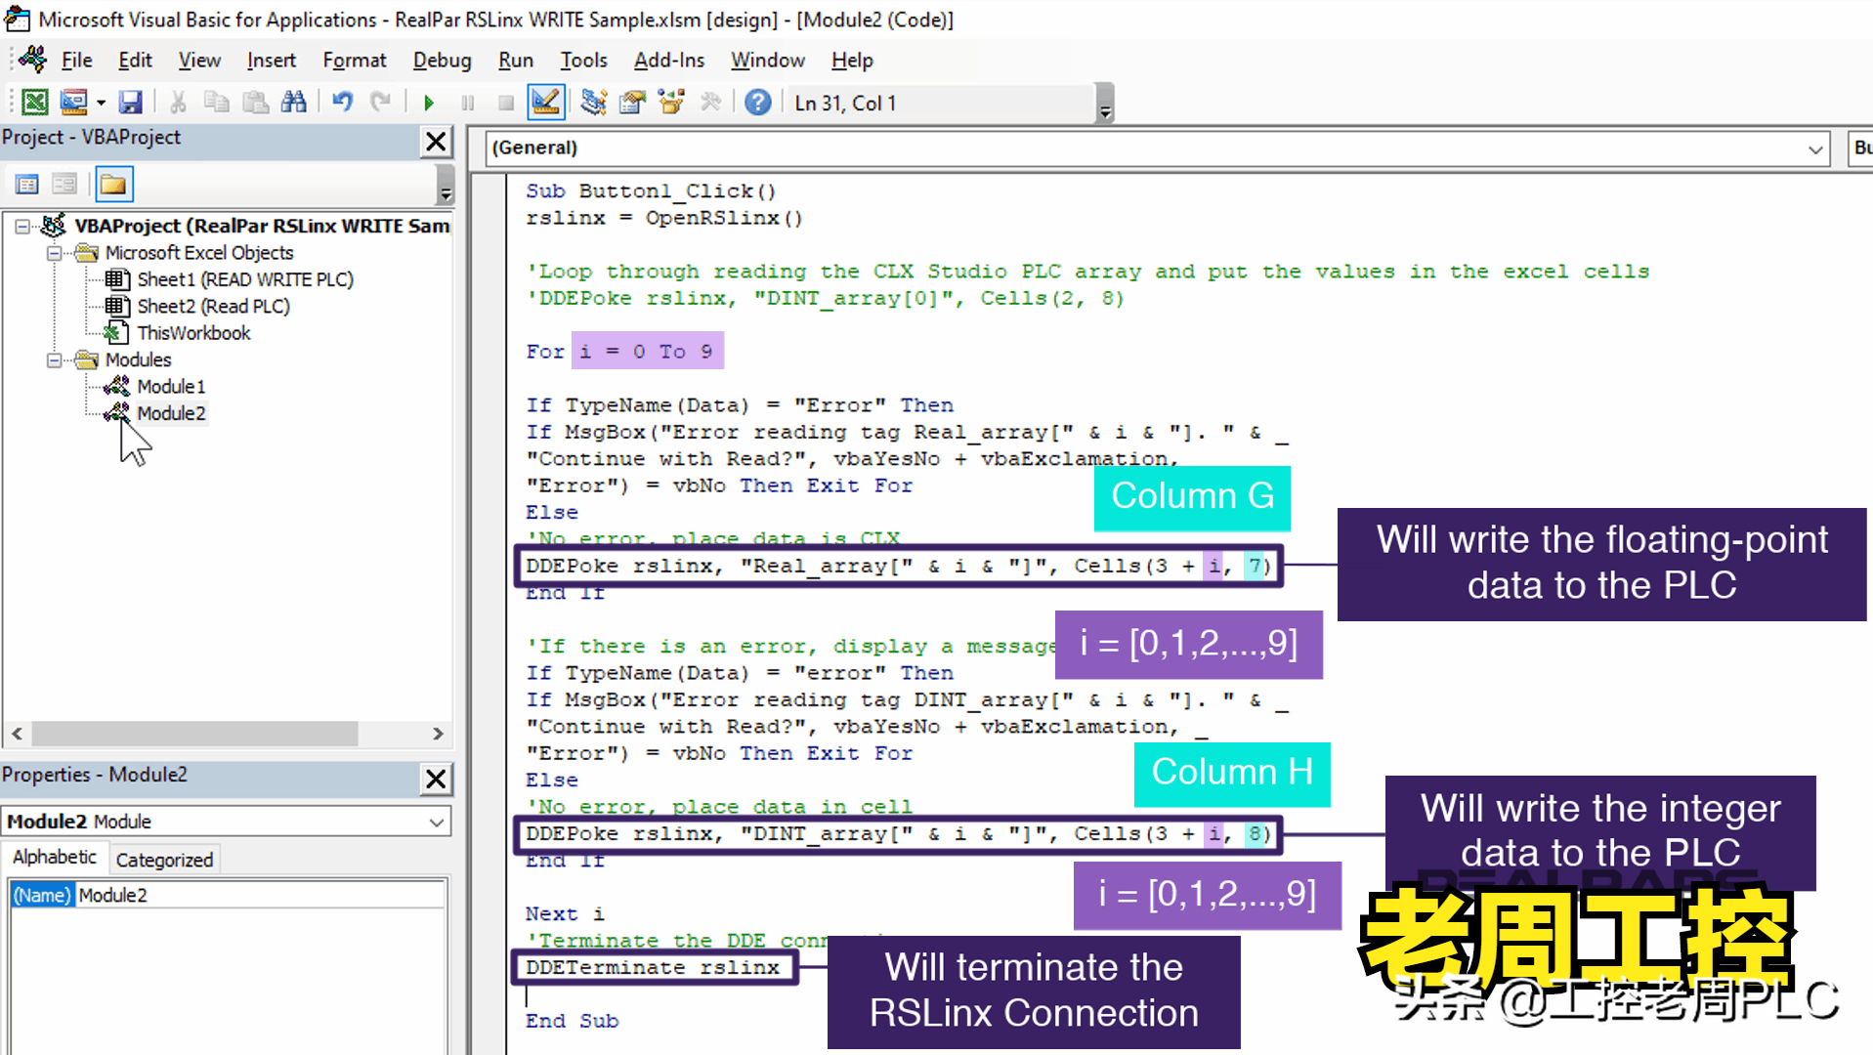The width and height of the screenshot is (1873, 1055).
Task: Open the Tools menu
Action: click(583, 61)
